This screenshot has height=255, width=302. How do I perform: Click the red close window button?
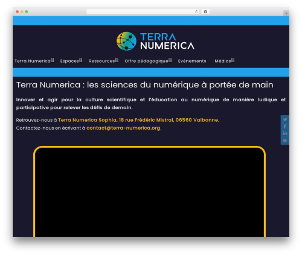[18, 11]
